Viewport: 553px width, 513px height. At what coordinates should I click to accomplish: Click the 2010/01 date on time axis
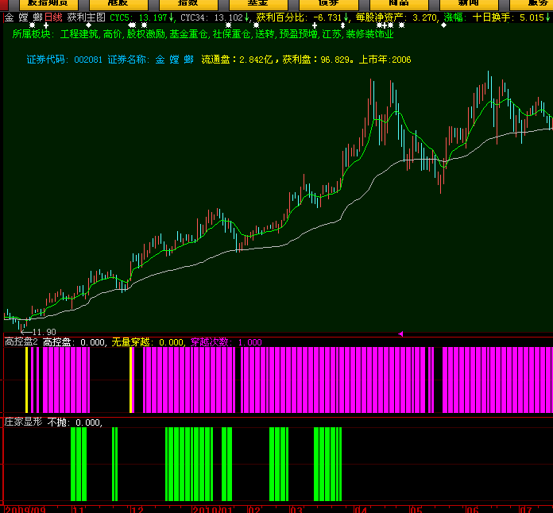coord(212,510)
